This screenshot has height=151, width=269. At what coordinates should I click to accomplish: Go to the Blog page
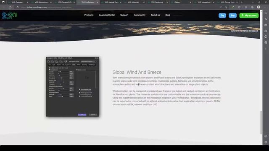coord(168,15)
